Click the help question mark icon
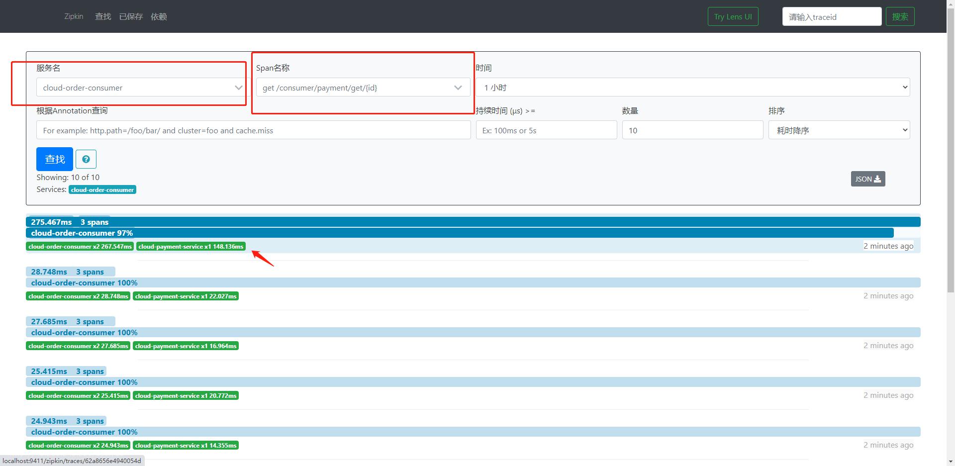This screenshot has width=955, height=466. click(86, 159)
